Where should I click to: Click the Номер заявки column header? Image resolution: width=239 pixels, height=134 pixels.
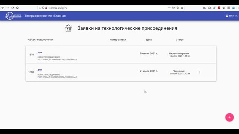point(118,40)
